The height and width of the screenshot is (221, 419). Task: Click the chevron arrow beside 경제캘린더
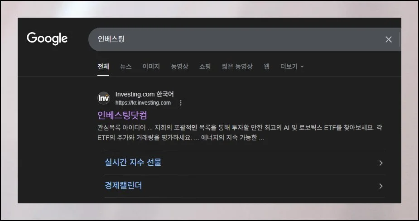380,186
